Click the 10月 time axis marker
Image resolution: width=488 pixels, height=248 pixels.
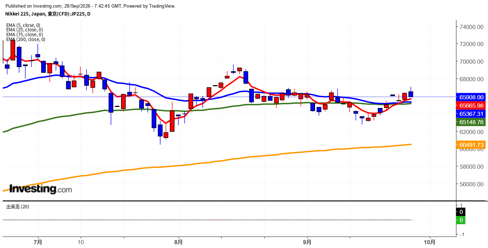pos(430,242)
